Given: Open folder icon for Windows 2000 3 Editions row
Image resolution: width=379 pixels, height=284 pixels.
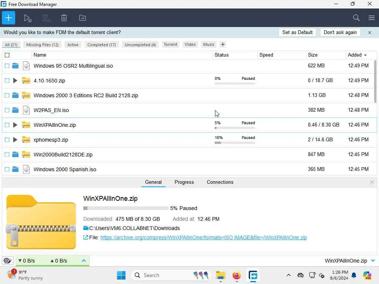Looking at the screenshot, I should click(15, 95).
